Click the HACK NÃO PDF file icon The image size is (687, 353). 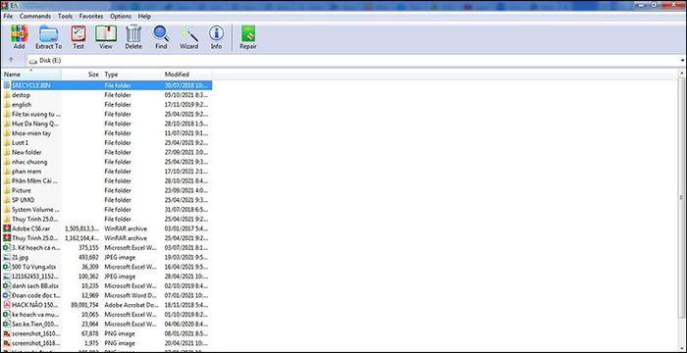click(x=7, y=305)
